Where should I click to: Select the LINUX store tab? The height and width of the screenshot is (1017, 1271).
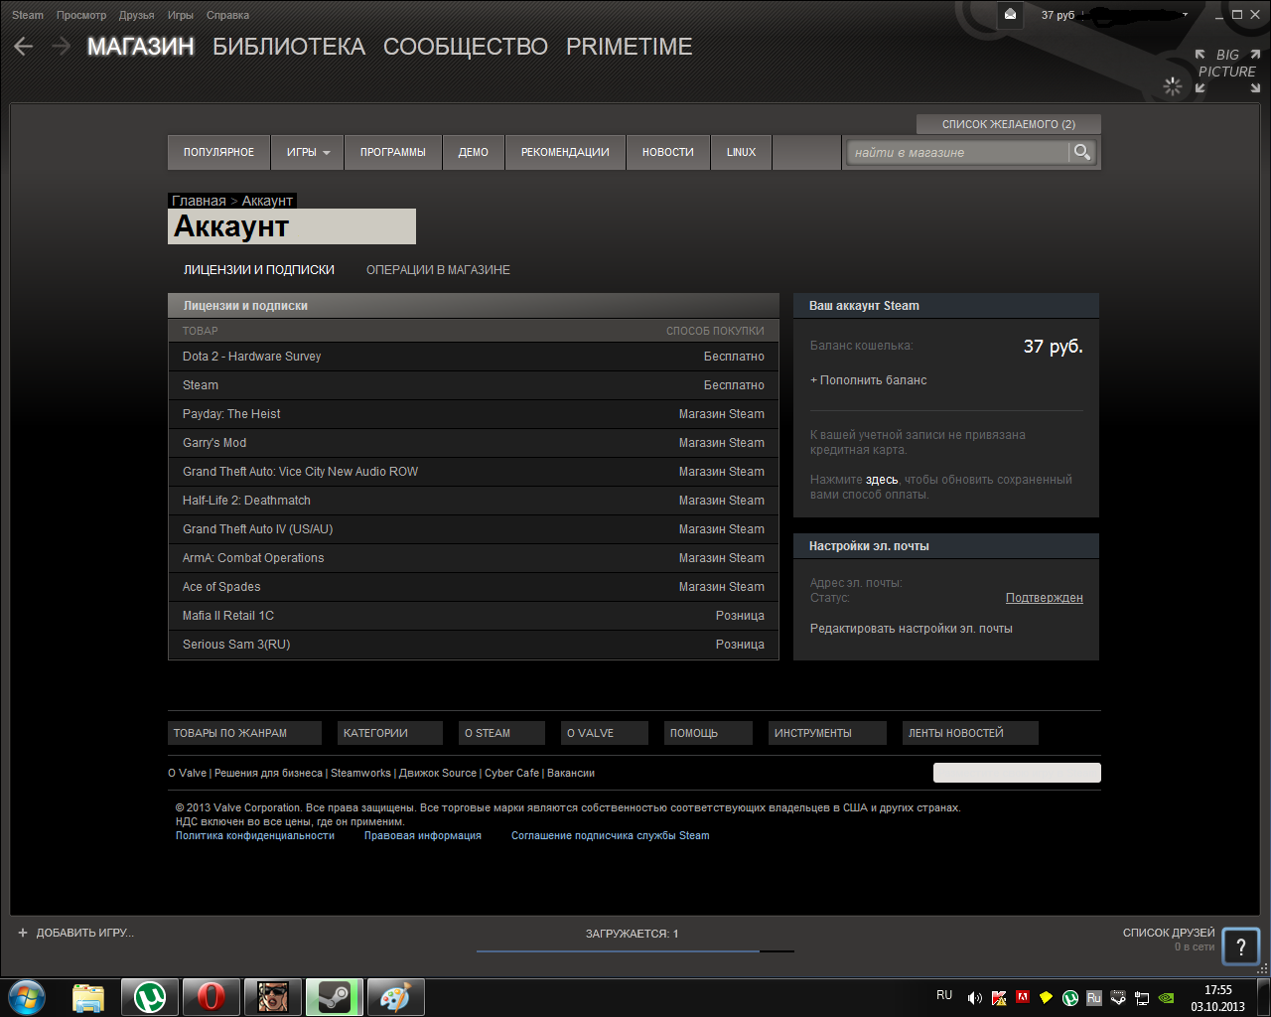(742, 152)
